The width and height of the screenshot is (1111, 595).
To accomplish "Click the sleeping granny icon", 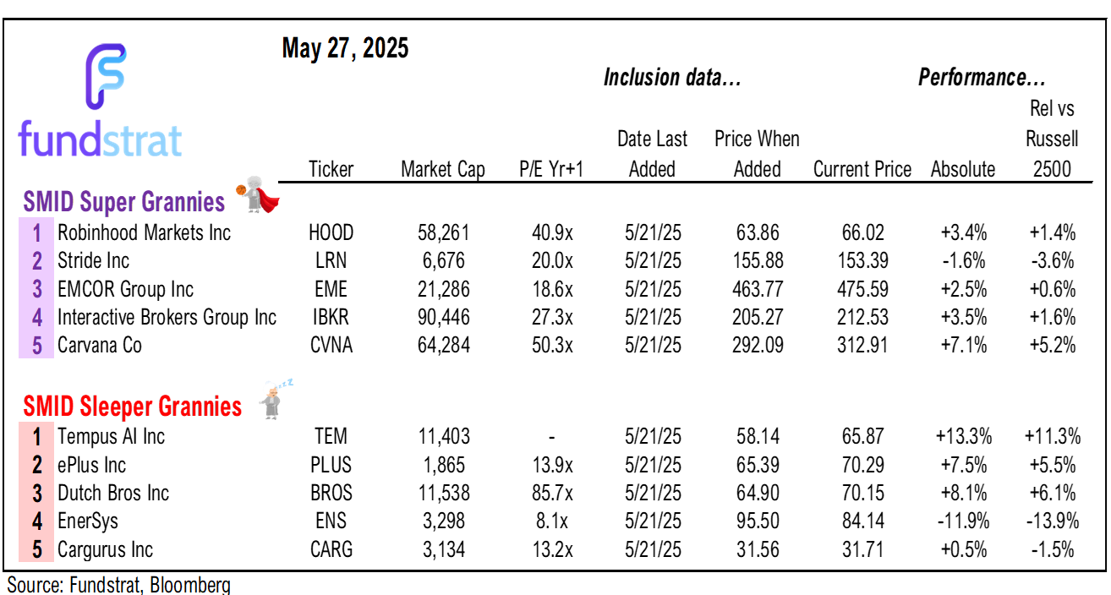I will tap(273, 401).
